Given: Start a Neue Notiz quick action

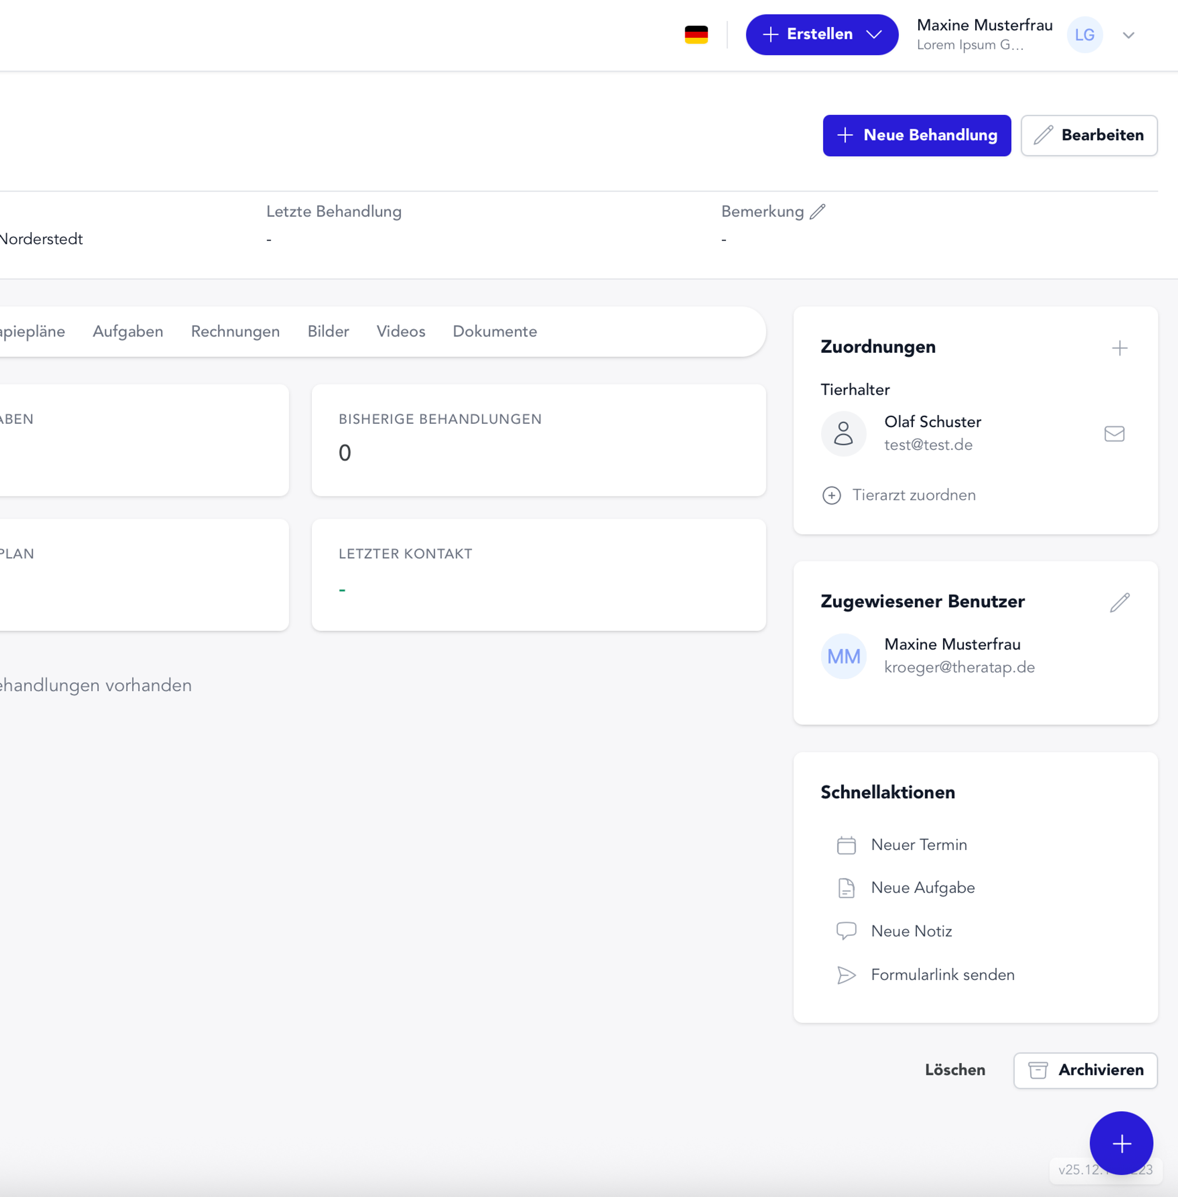Looking at the screenshot, I should 846,931.
